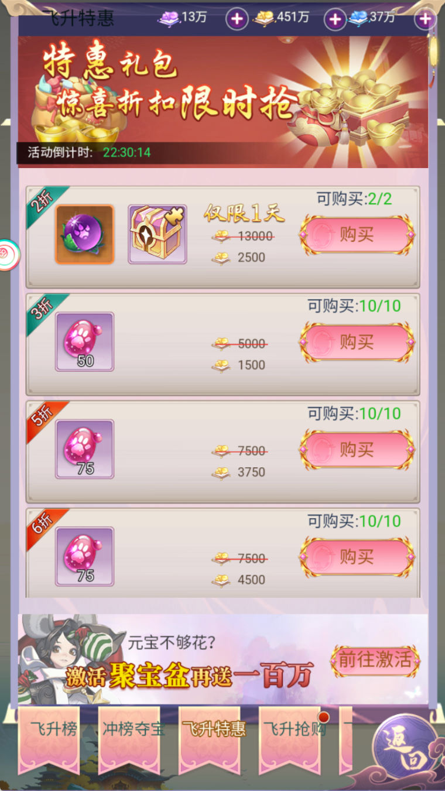Select the pink egg in the 6折 offer
Screen dimensions: 445x791
(84, 557)
